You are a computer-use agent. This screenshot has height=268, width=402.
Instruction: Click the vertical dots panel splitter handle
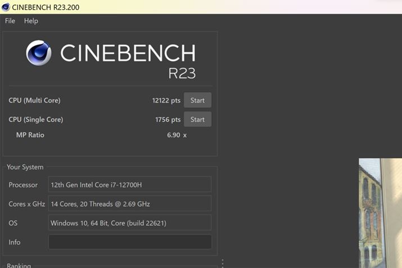click(223, 263)
